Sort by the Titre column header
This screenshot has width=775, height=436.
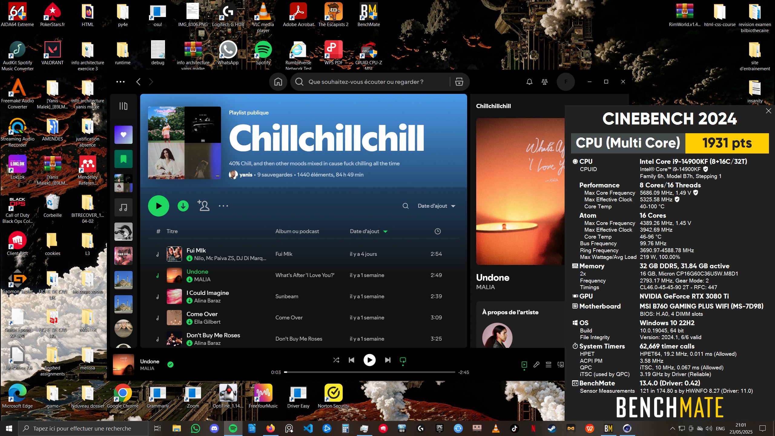tap(172, 231)
